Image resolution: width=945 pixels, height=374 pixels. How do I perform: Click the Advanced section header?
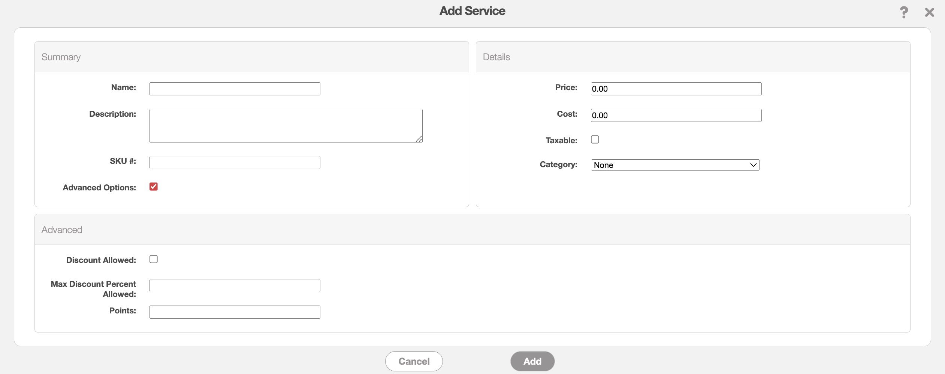[x=62, y=230]
